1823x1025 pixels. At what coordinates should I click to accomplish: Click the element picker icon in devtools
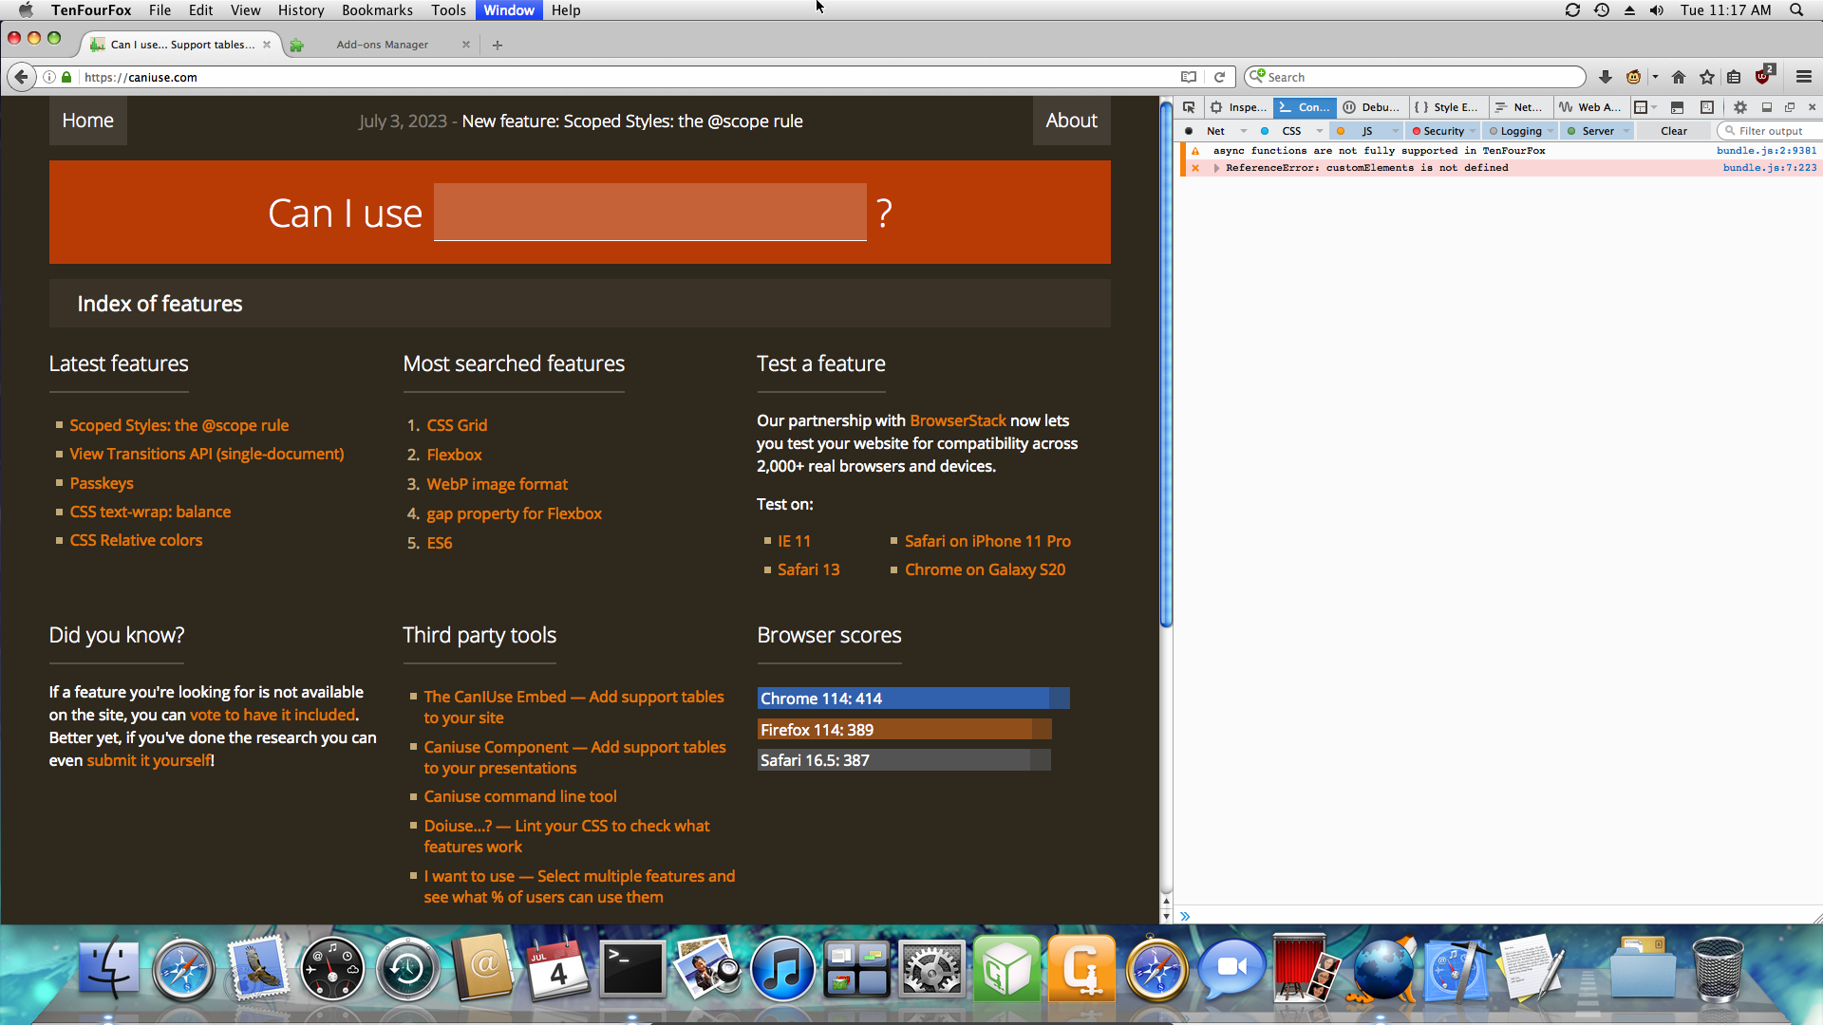(1189, 107)
